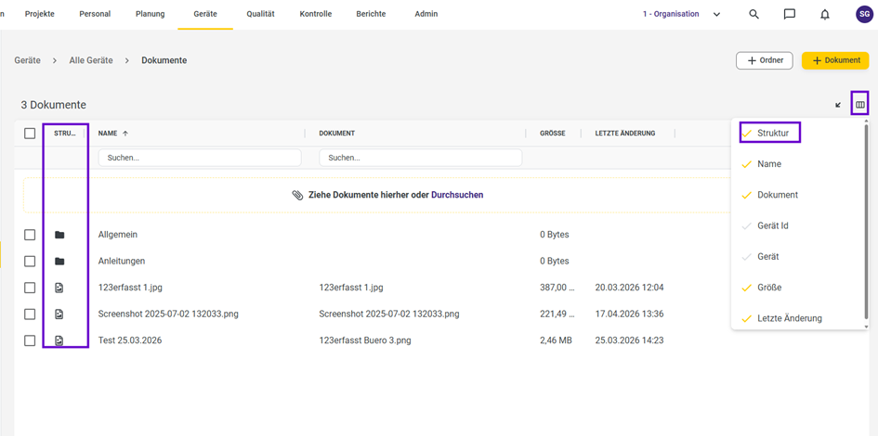Image resolution: width=878 pixels, height=436 pixels.
Task: Open the Allgemein folder name
Action: [118, 235]
